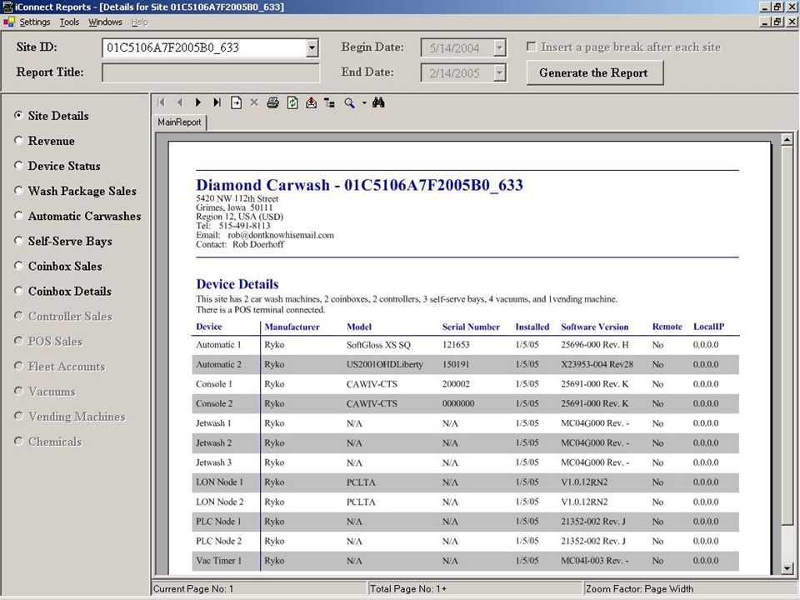Click Current Page No status entry
800x600 pixels.
[x=258, y=589]
